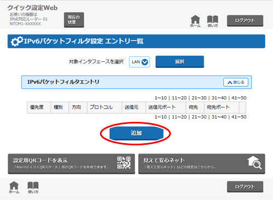273x212 pixels.
Task: Go to page 41~50 below the table
Action: 239,117
